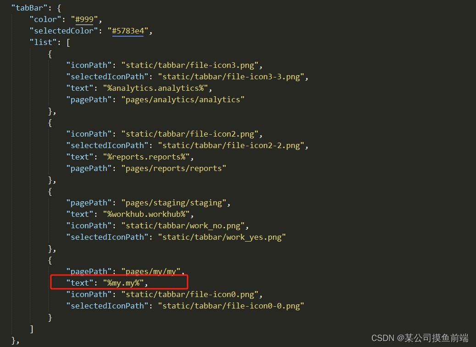476x347 pixels.
Task: Click the %reports.reports% text value
Action: pos(146,157)
